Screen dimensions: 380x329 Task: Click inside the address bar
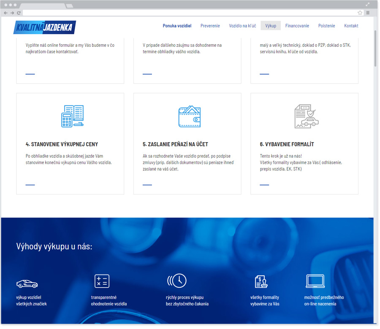tap(169, 13)
